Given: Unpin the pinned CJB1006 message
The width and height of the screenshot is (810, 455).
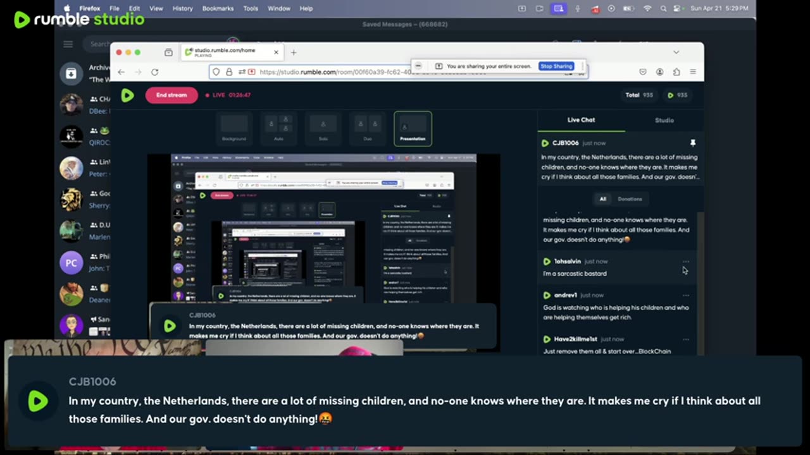Looking at the screenshot, I should click(692, 143).
